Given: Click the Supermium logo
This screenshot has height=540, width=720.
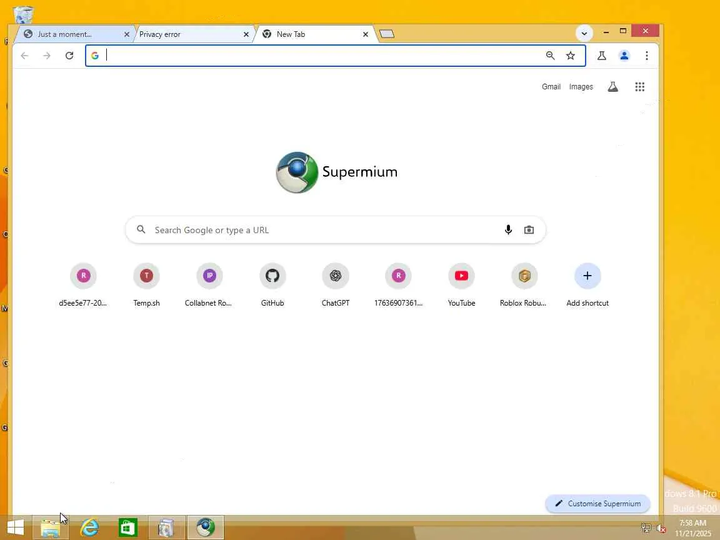Looking at the screenshot, I should 337,172.
